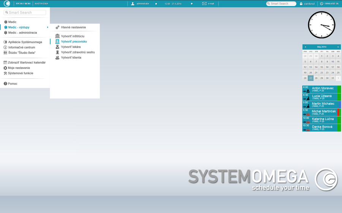
Task: Open Nastavenia in the top bar
Action: tap(41, 3)
